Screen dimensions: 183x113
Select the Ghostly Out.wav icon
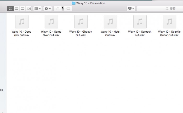click(x=81, y=22)
